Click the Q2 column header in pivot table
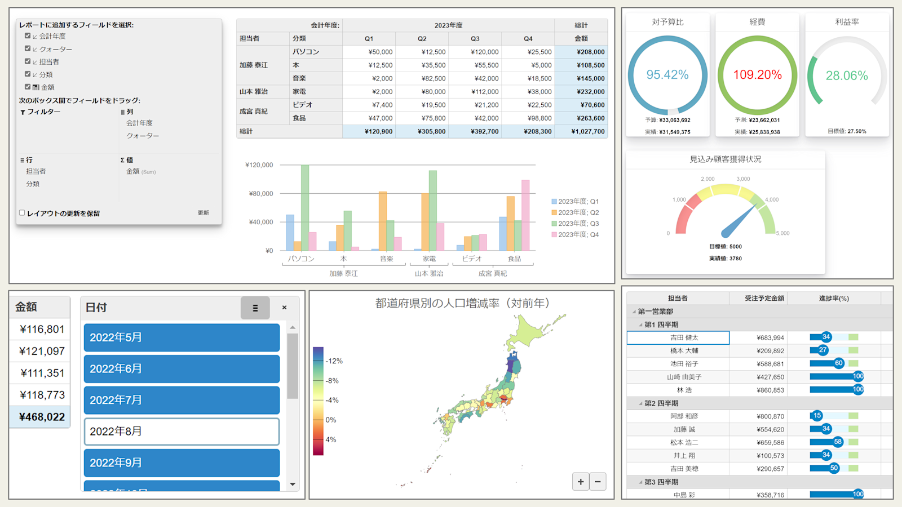This screenshot has width=902, height=507. point(422,38)
